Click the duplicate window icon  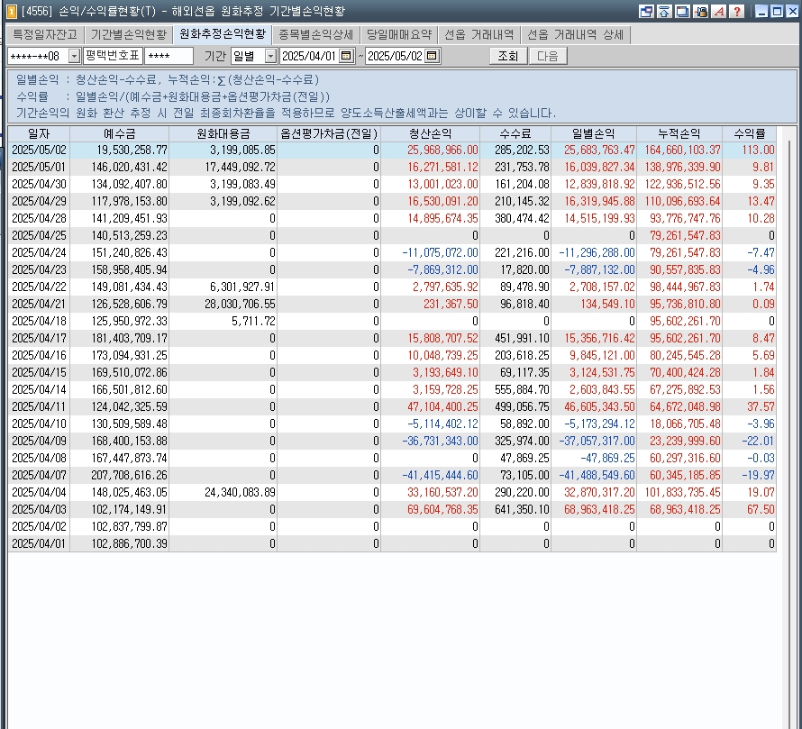coord(682,11)
